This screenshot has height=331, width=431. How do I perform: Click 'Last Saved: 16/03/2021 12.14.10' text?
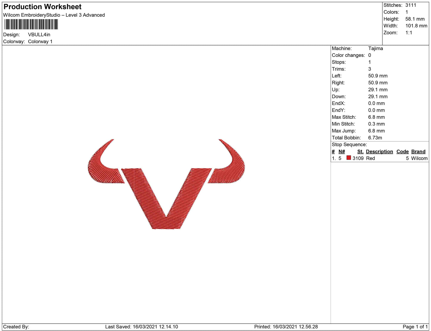click(142, 327)
